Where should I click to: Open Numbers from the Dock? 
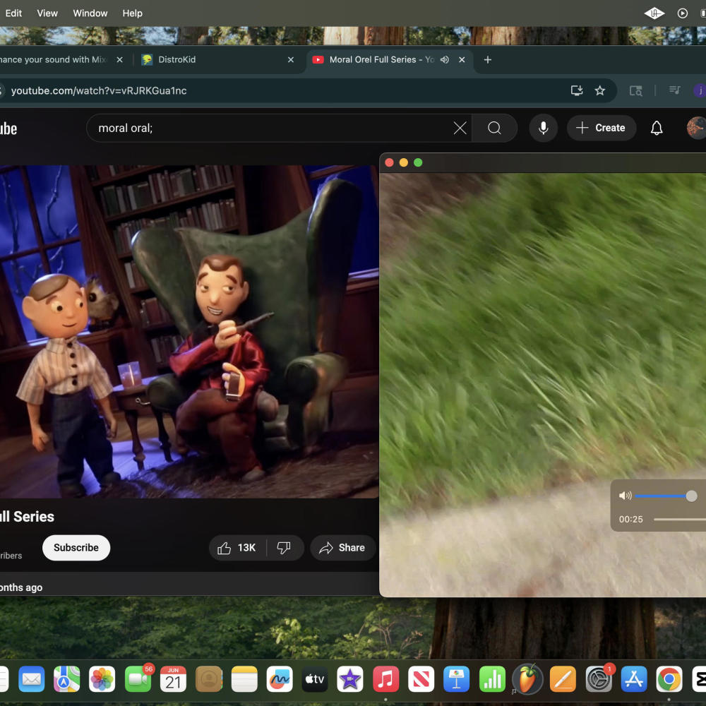click(492, 678)
